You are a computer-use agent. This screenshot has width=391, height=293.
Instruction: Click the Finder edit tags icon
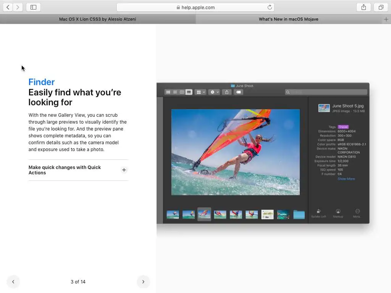click(x=238, y=92)
